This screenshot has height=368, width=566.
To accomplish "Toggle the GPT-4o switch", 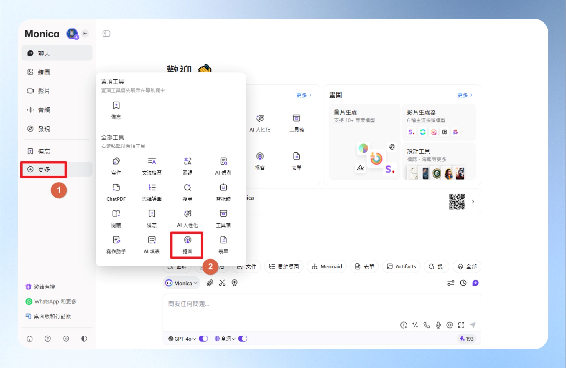I will [203, 339].
